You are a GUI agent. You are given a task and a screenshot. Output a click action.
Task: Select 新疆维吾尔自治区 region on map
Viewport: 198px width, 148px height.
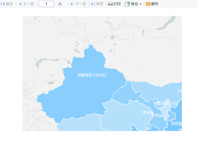(x=92, y=75)
